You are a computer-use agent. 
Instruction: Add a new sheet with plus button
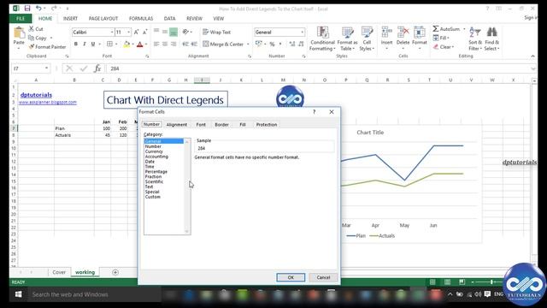point(115,272)
